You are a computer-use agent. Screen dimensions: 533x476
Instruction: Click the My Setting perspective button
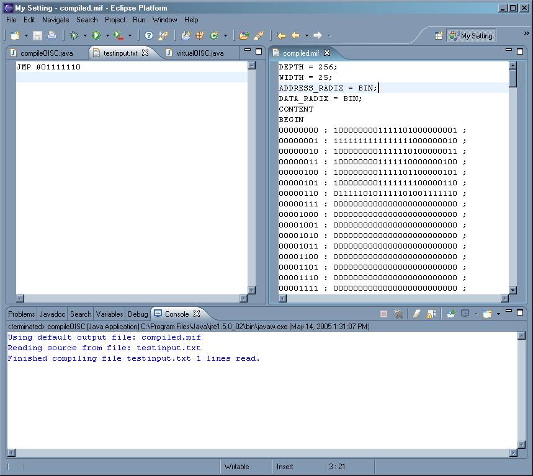(471, 36)
